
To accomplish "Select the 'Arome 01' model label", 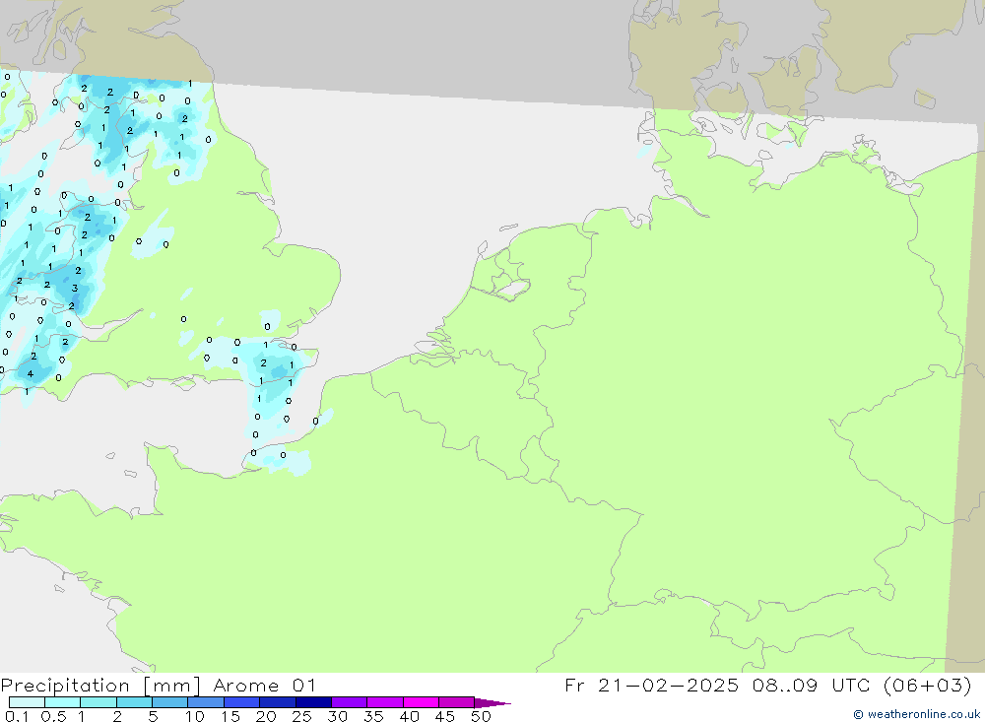I will (264, 686).
